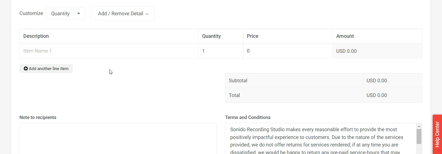
Task: Click the Subtotal row label
Action: click(x=238, y=81)
